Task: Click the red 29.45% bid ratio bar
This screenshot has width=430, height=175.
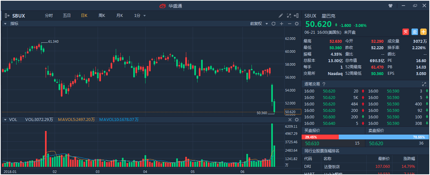Action: point(320,137)
